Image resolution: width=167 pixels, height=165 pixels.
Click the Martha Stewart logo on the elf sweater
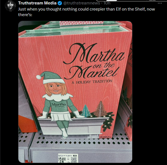[59, 105]
